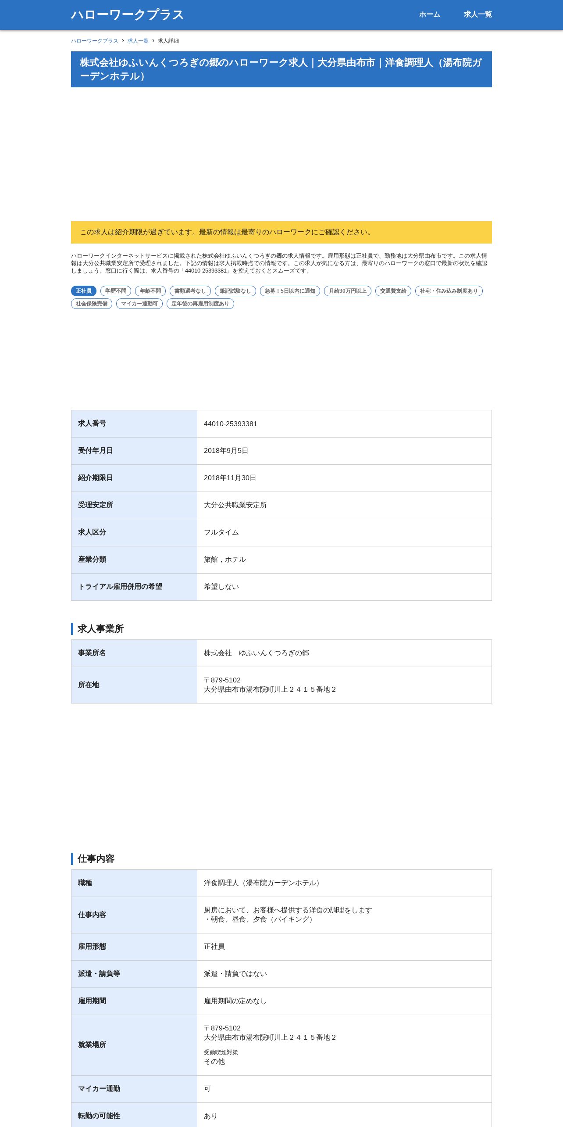The height and width of the screenshot is (1127, 563).
Task: Click the 2018年11月30日 deadline date
Action: tap(230, 478)
